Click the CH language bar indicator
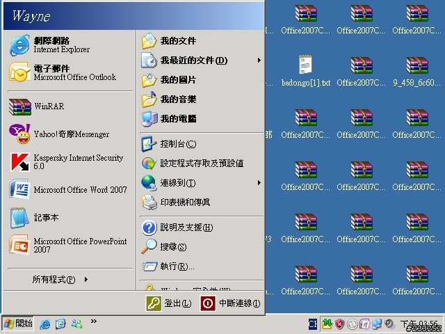This screenshot has width=445, height=334. (312, 324)
